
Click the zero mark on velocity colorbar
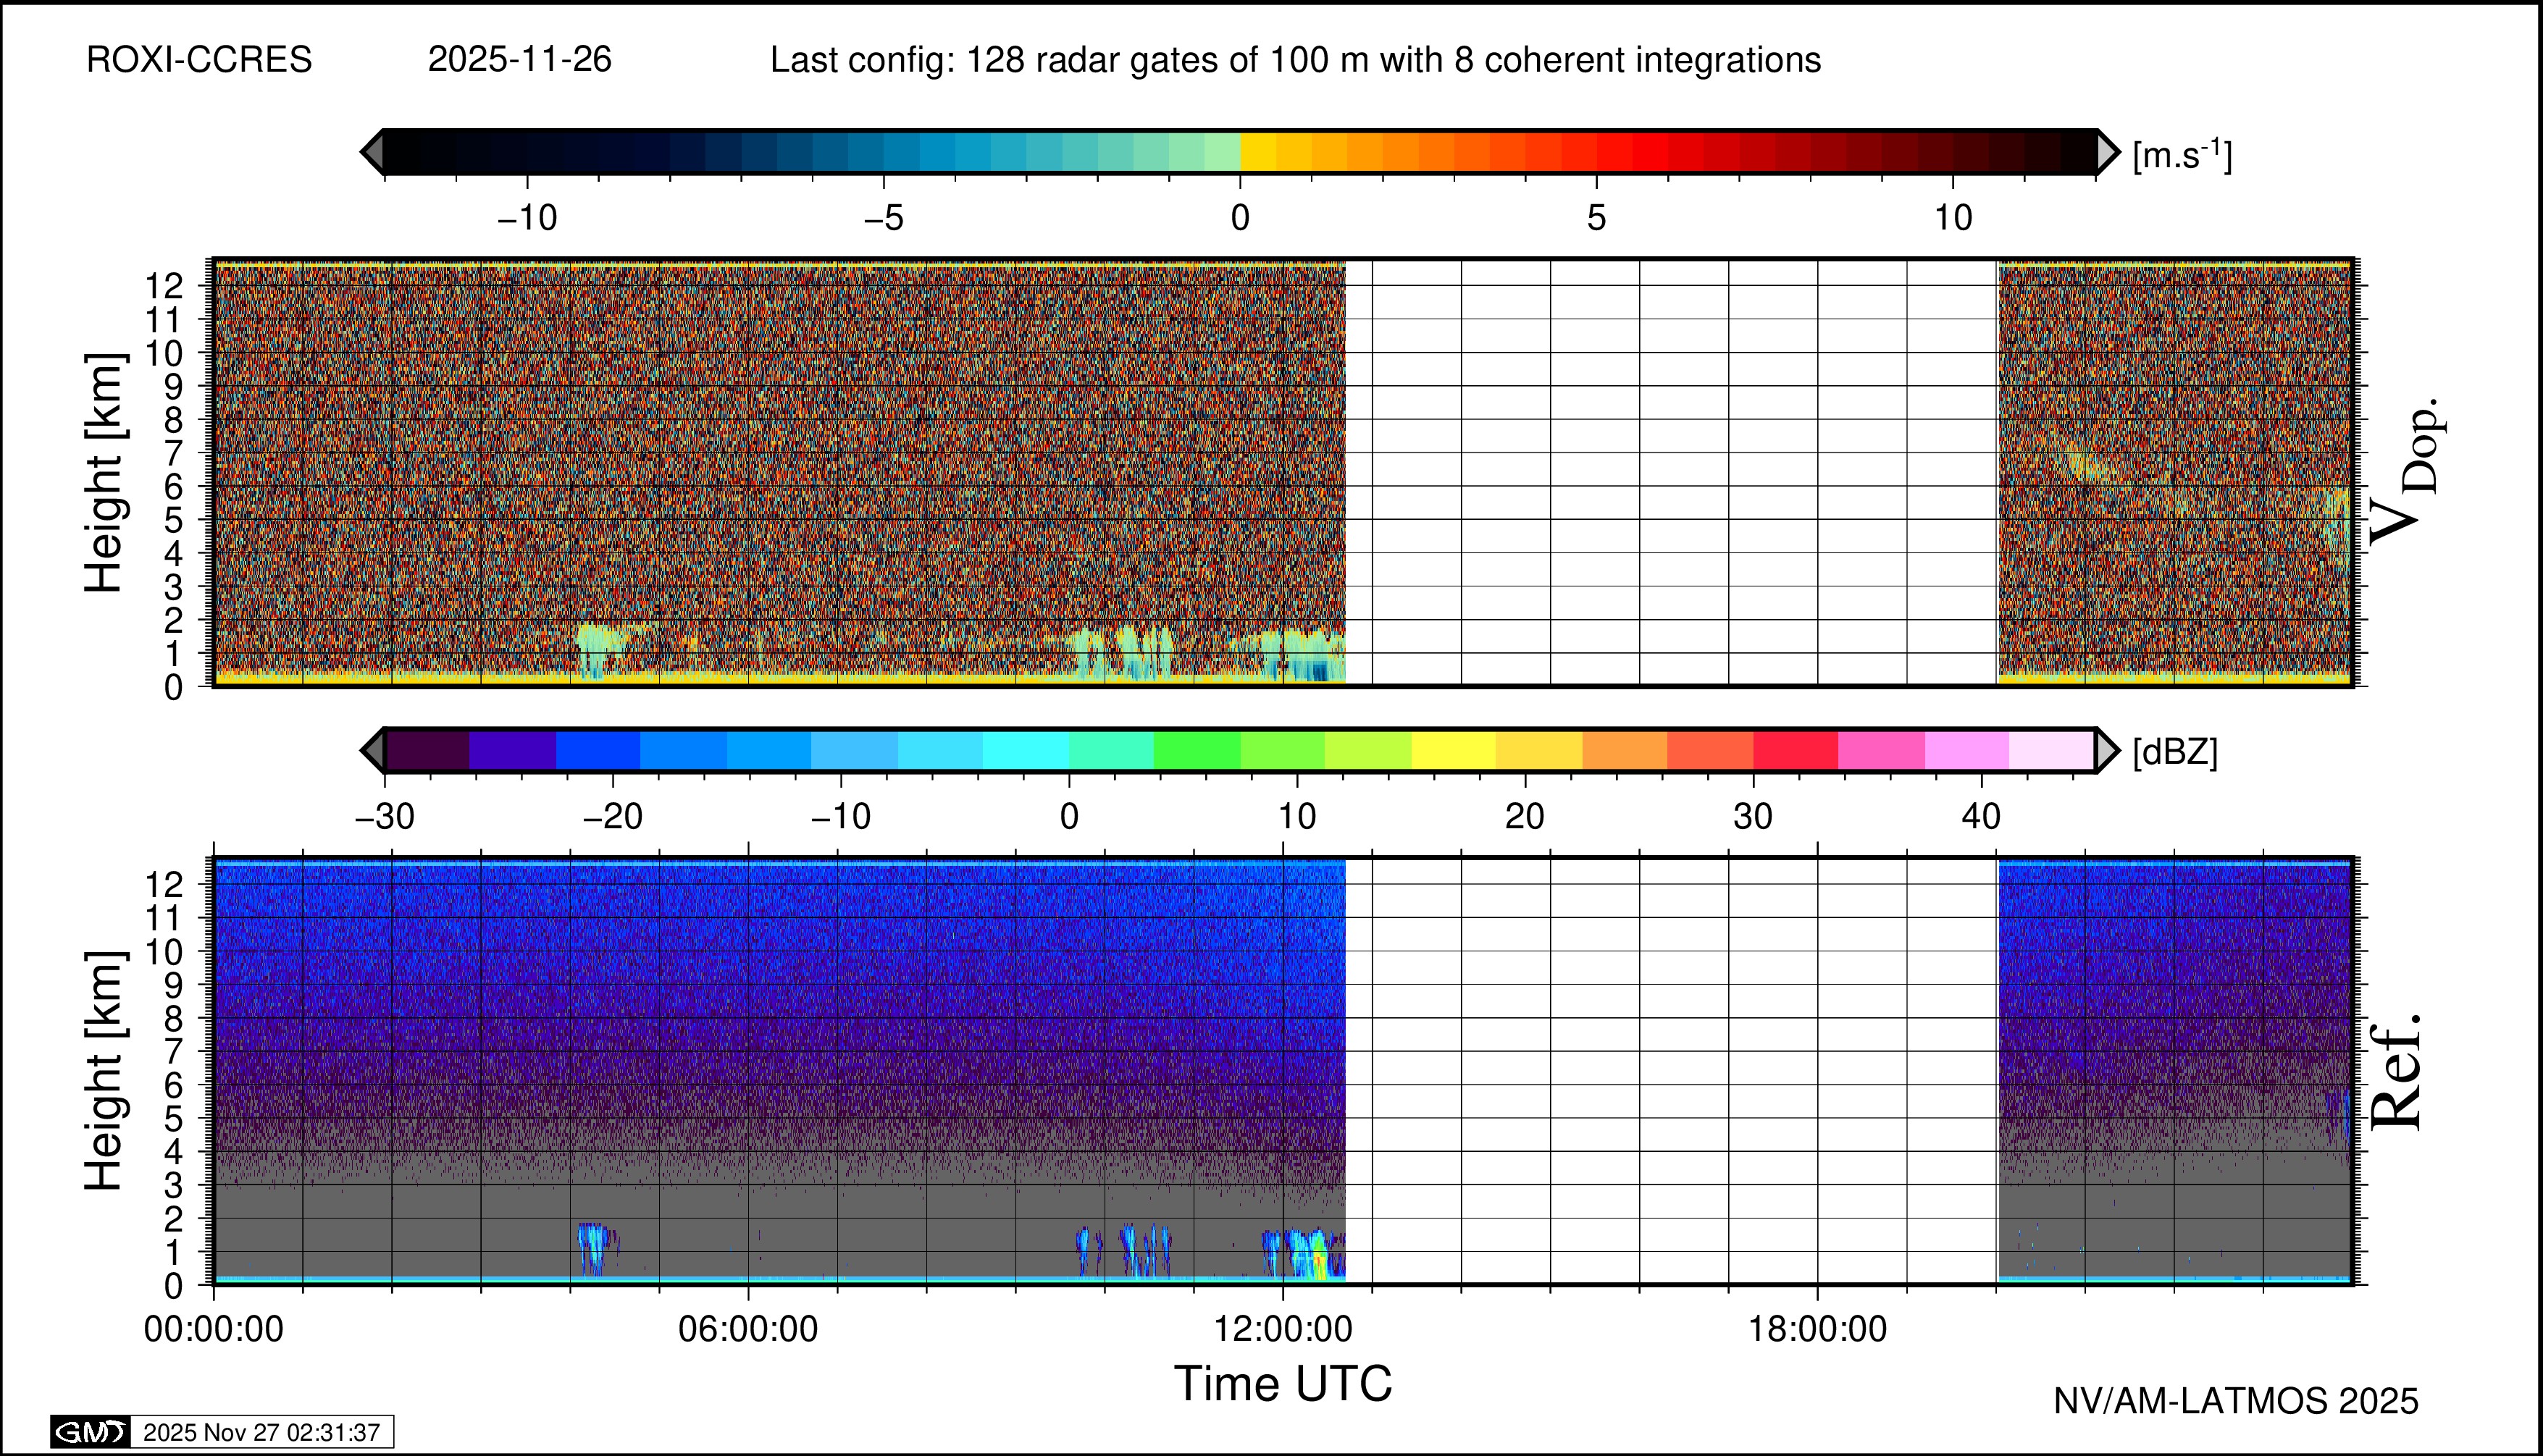(1241, 217)
